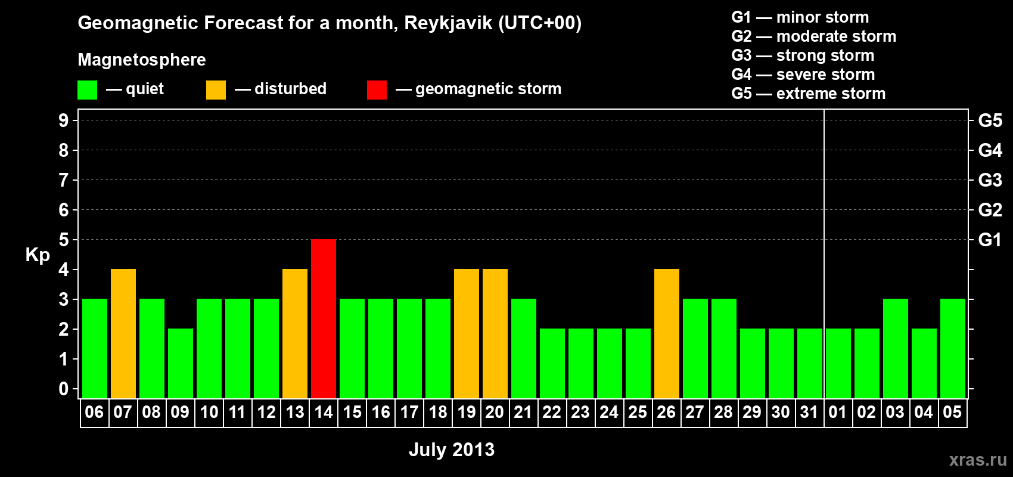This screenshot has width=1013, height=477.
Task: Select the short green bar above day 09
Action: (x=181, y=363)
